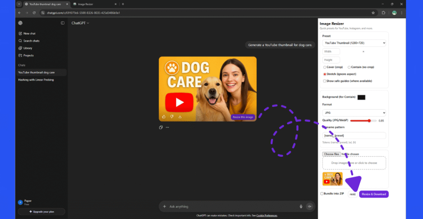The height and width of the screenshot is (219, 423).
Task: Start voice mode with the waveform icon
Action: 310,206
